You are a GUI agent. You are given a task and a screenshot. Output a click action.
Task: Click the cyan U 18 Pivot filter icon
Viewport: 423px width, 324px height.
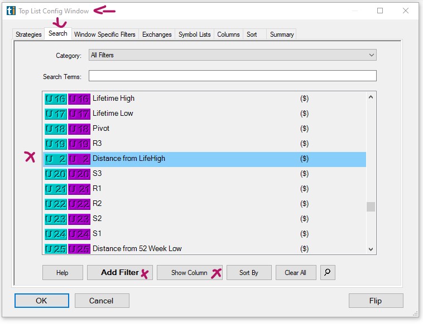click(x=55, y=129)
